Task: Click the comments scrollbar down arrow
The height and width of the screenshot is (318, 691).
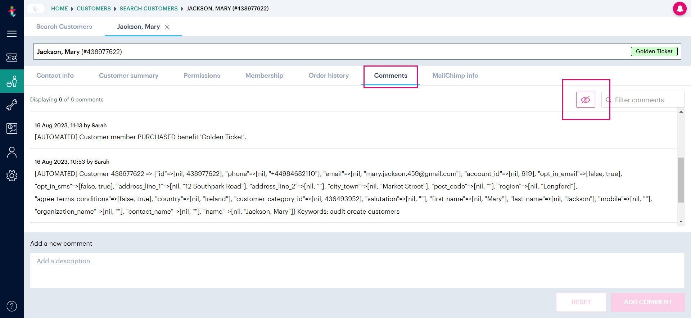Action: tap(681, 222)
